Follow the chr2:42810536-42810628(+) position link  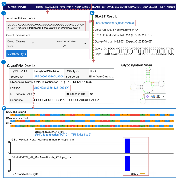pyautogui.click(x=52, y=88)
